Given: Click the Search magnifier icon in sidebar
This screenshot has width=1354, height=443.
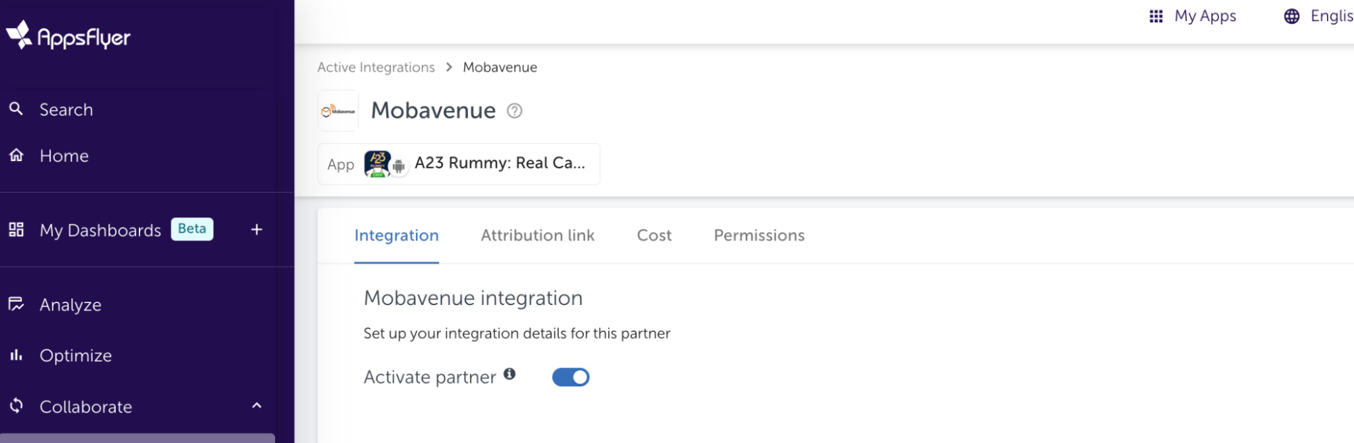Looking at the screenshot, I should click(16, 109).
